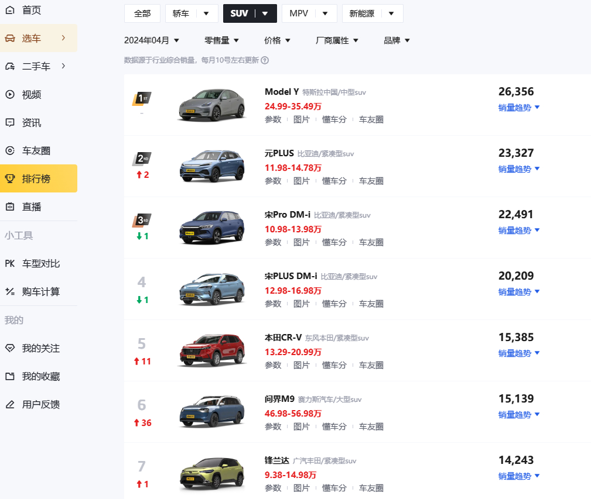The width and height of the screenshot is (591, 499).
Task: Click the folder icon beside 我的收藏
Action: (x=10, y=376)
